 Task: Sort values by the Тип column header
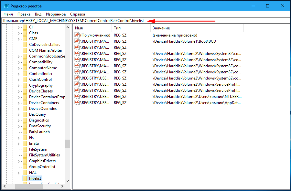tap(131, 28)
